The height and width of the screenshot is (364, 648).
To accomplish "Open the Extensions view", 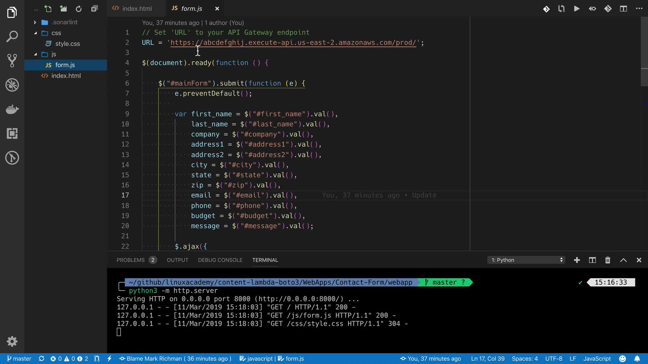I will click(x=12, y=133).
